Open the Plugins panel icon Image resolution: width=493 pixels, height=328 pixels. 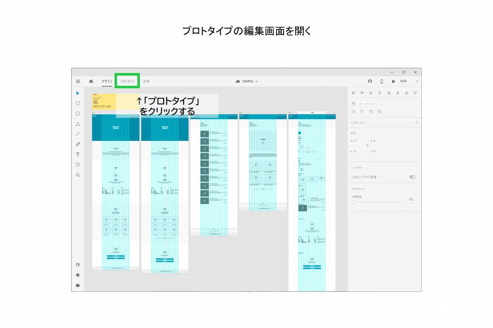tap(78, 285)
